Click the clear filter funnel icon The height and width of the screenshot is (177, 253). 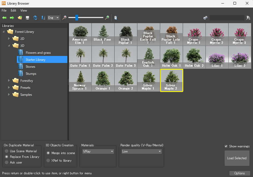[x=248, y=18]
